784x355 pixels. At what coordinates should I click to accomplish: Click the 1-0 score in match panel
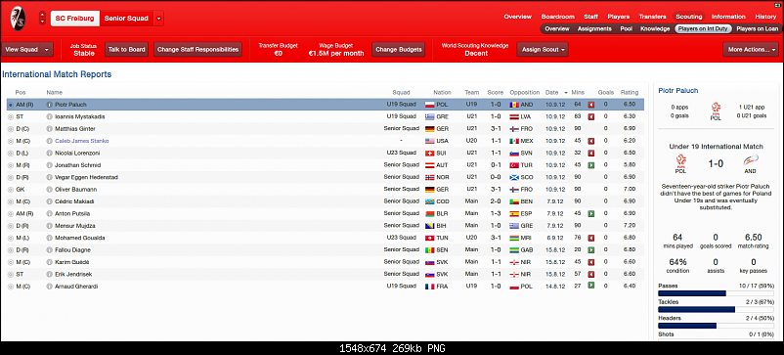pos(716,163)
